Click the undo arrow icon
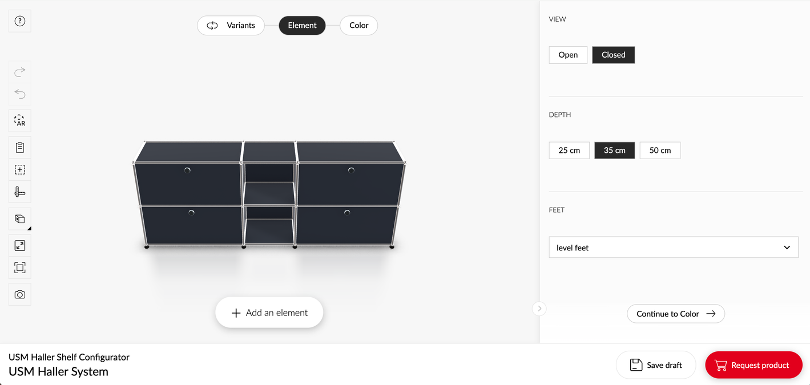This screenshot has width=810, height=385. point(19,94)
